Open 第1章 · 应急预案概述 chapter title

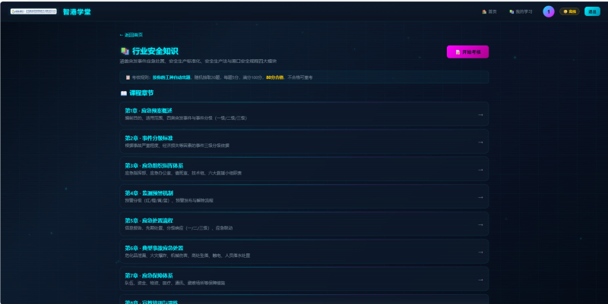tap(148, 111)
